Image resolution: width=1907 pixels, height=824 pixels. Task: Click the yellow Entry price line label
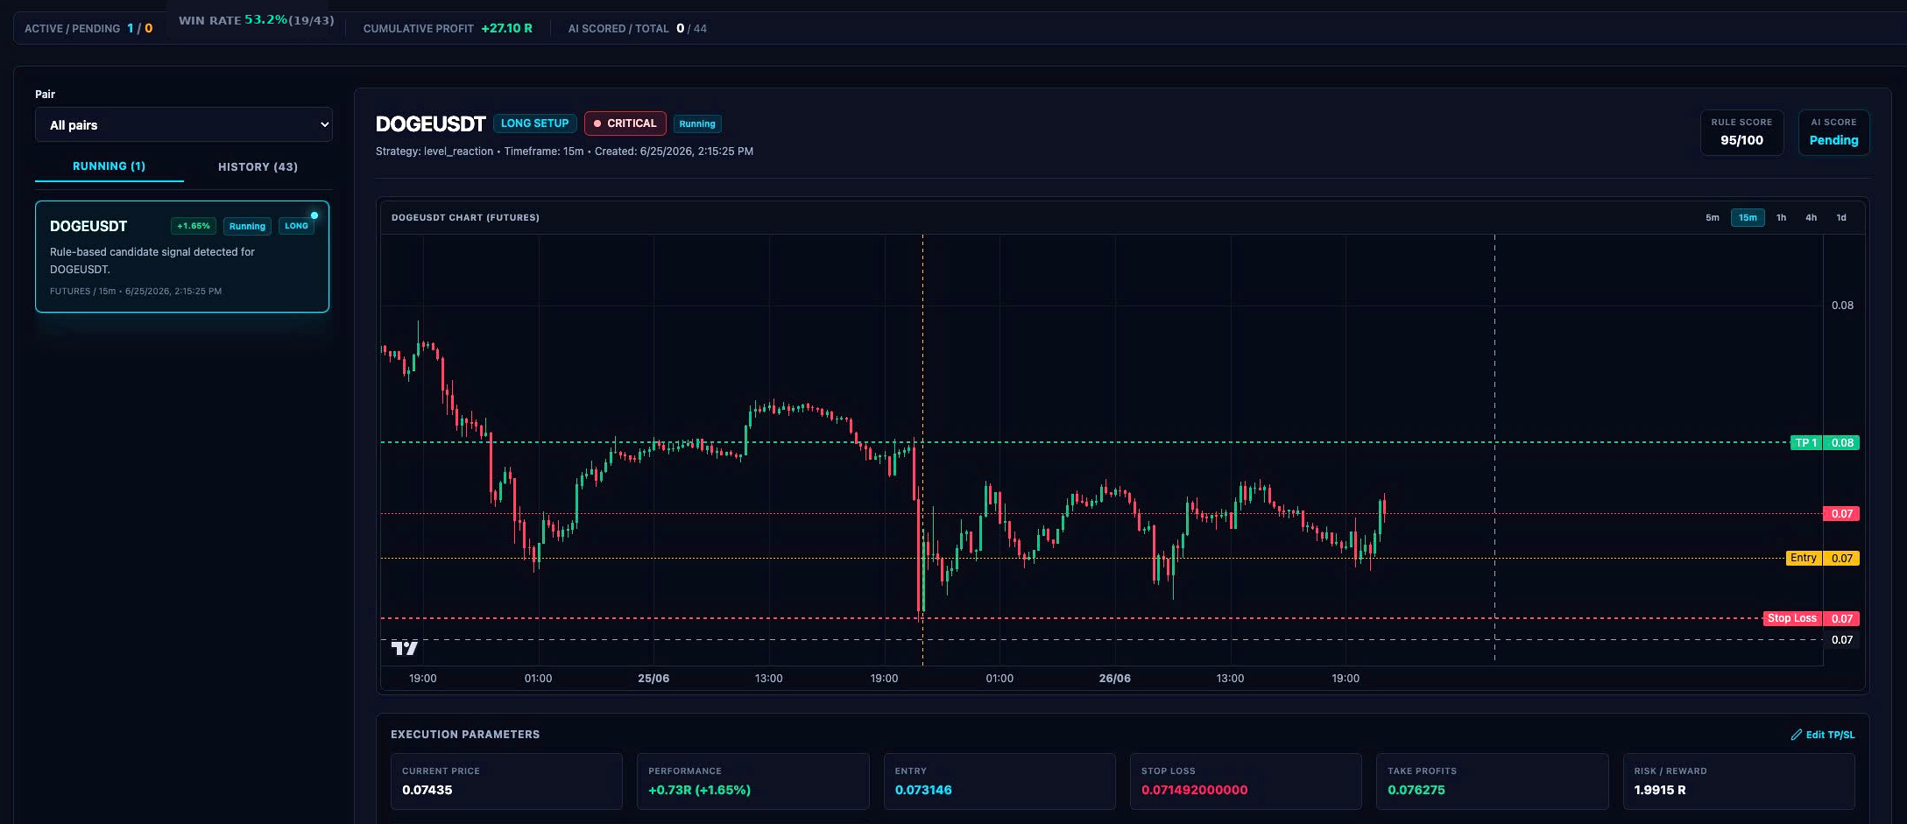[1804, 558]
